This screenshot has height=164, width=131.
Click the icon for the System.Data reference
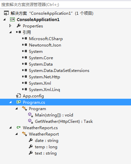pos(25,64)
